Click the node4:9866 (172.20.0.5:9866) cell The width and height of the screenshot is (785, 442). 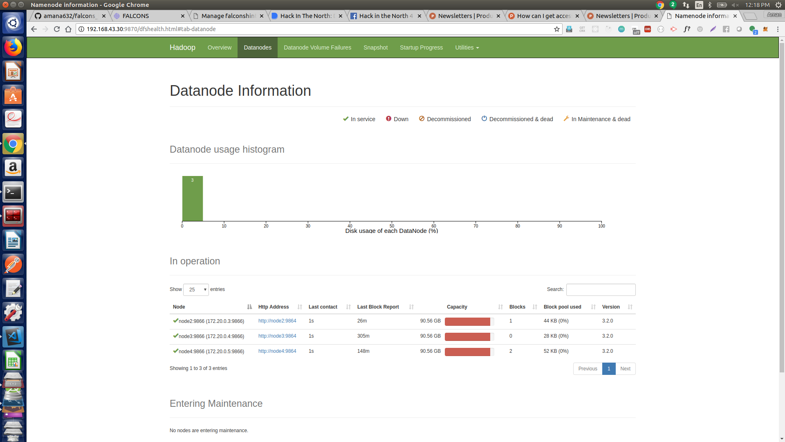tap(211, 352)
